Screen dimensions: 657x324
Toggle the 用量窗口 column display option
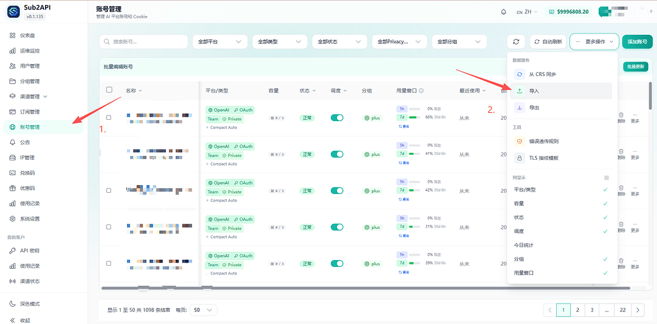tap(561, 273)
